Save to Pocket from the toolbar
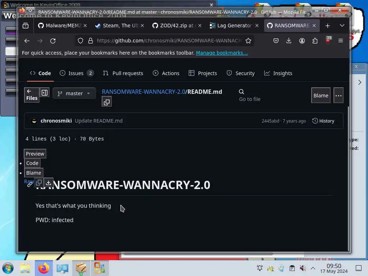The image size is (368, 276). click(x=276, y=41)
